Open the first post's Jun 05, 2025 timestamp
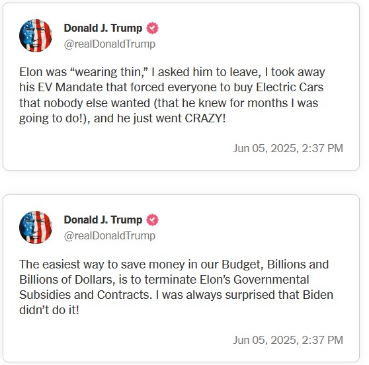Screen dimensions: 369x365 pos(288,149)
